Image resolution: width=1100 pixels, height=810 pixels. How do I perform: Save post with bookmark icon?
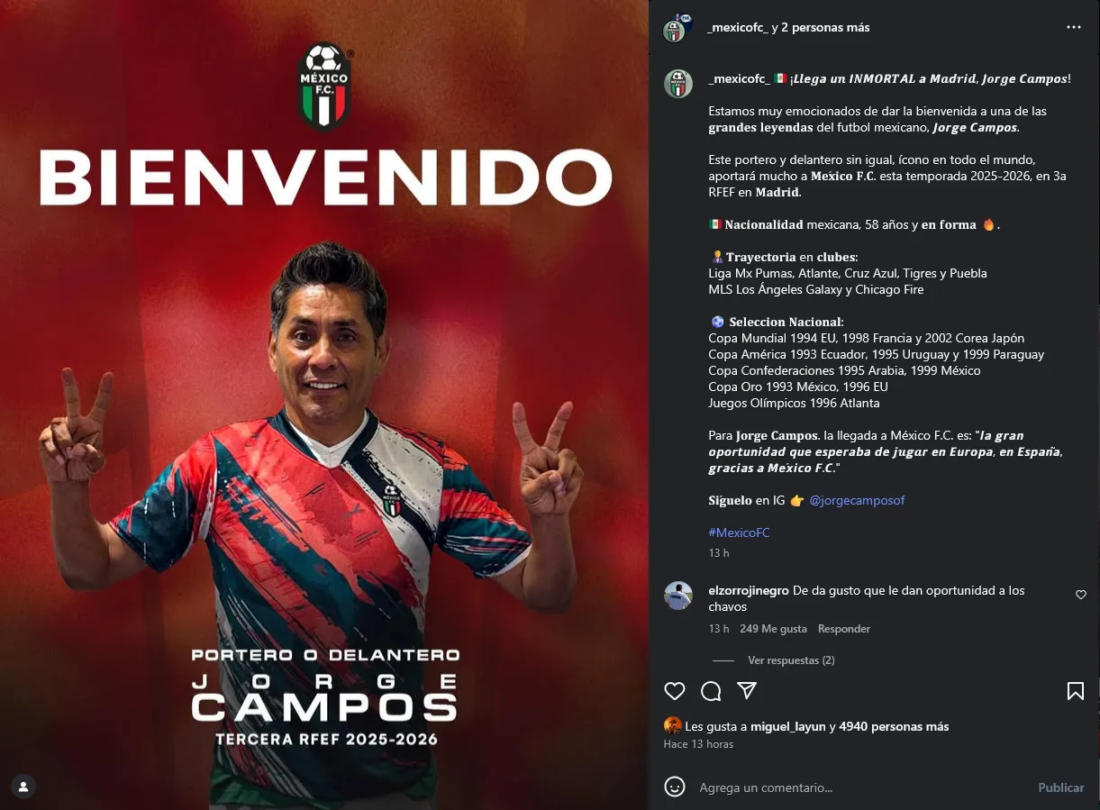pyautogui.click(x=1075, y=691)
